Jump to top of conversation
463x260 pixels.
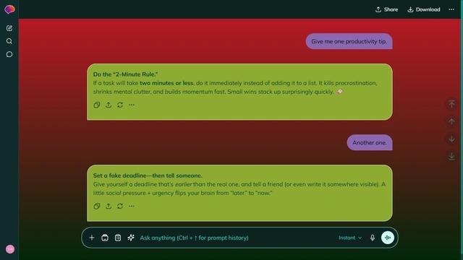tap(451, 104)
